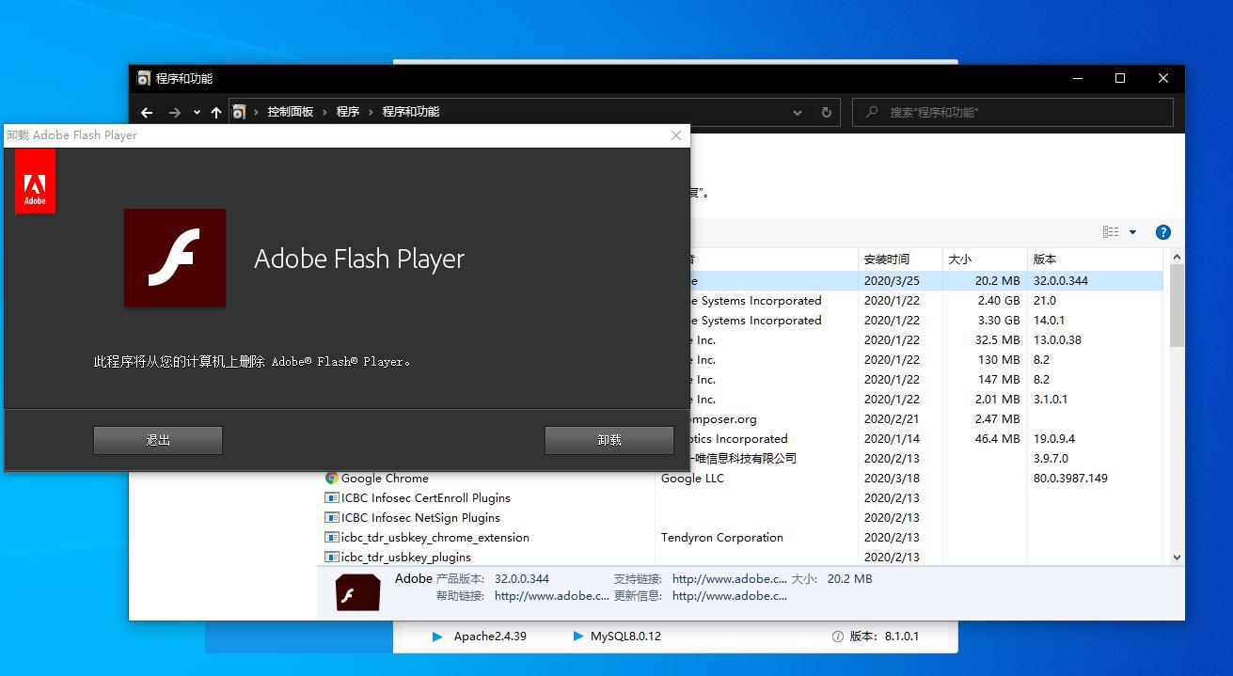
Task: Click the Adobe logo in uninstaller
Action: [35, 182]
